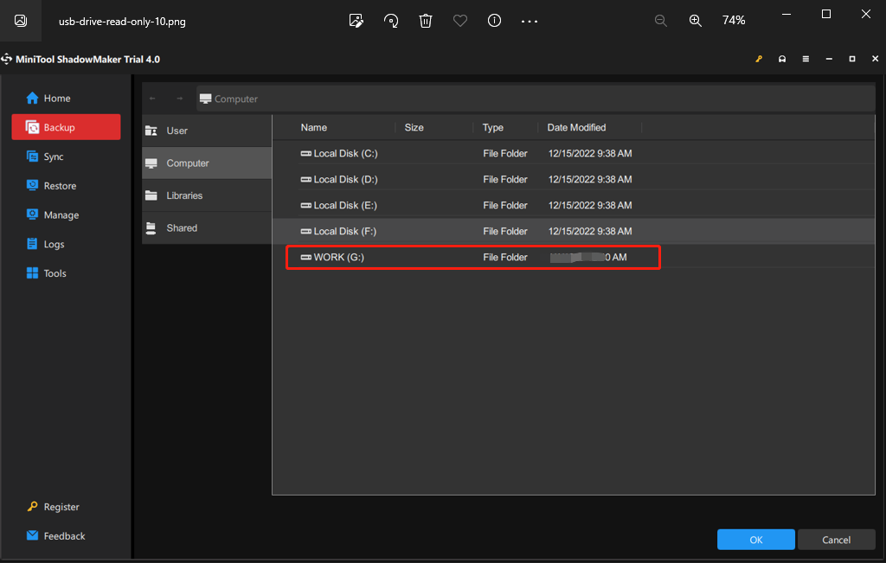Zoom in with the magnifier plus icon
886x563 pixels.
[x=696, y=21]
